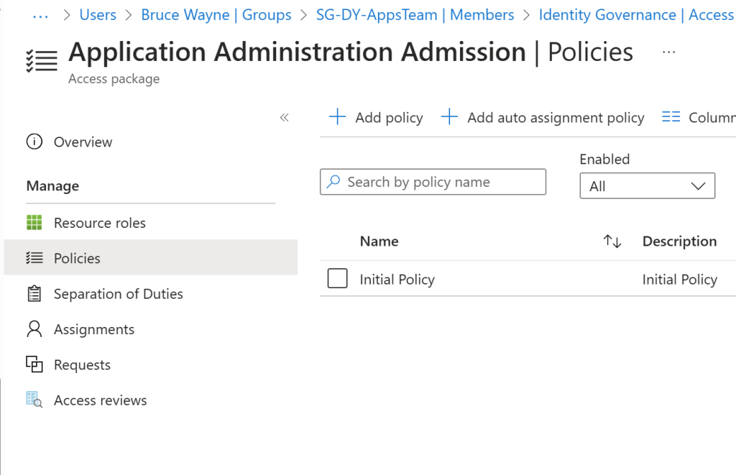The width and height of the screenshot is (736, 475).
Task: Open the Policies menu item
Action: (x=77, y=258)
